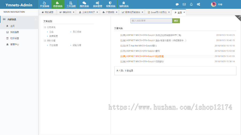Image resolution: width=241 pixels, height=135 pixels.
Task: Click the date 2016/10/30 10:10:10
Action: click(x=225, y=46)
